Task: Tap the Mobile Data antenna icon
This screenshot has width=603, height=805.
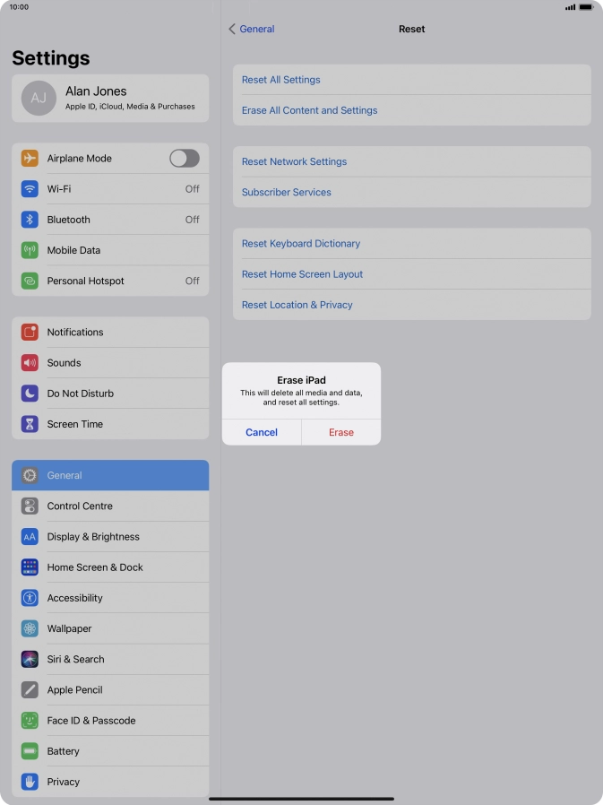Action: [x=30, y=250]
